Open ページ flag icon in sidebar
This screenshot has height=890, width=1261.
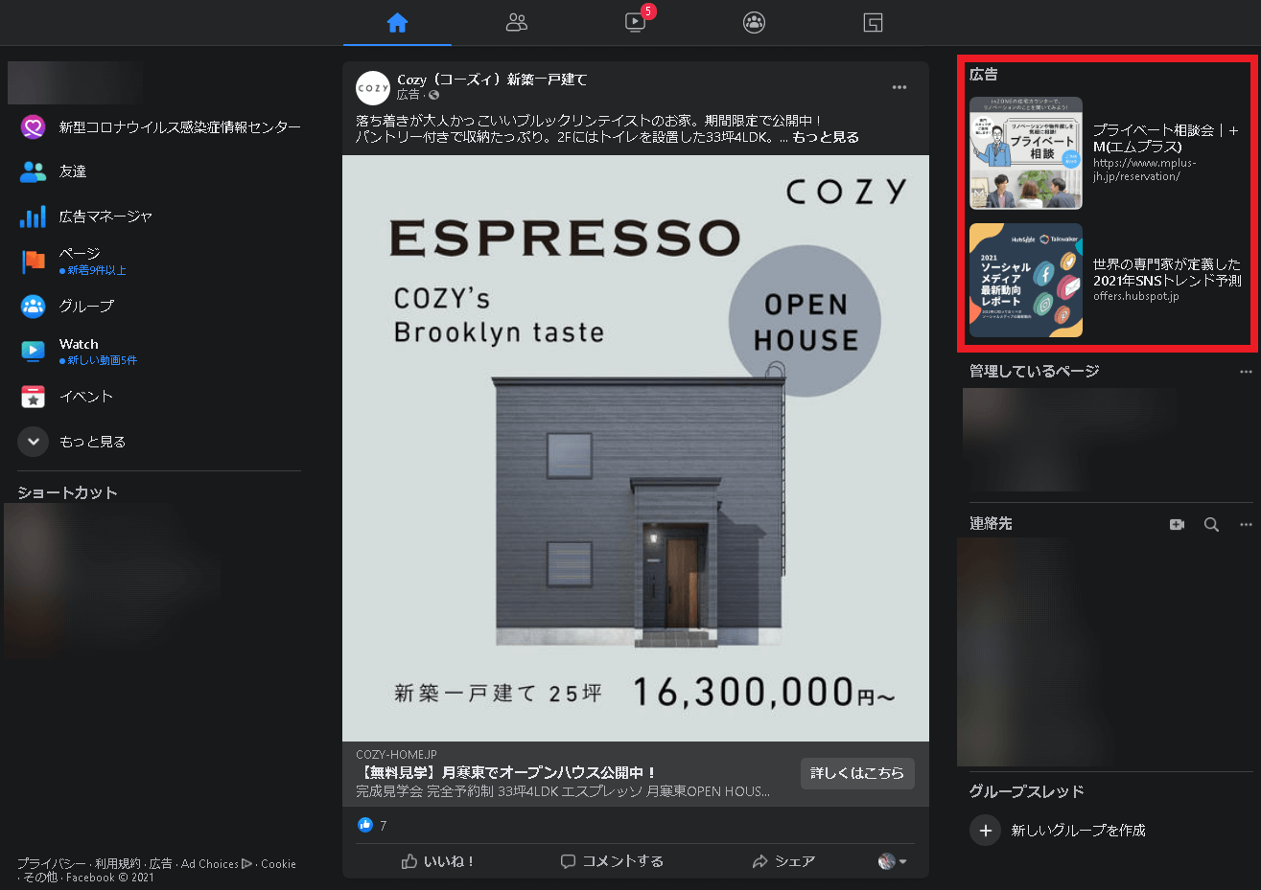coord(33,261)
